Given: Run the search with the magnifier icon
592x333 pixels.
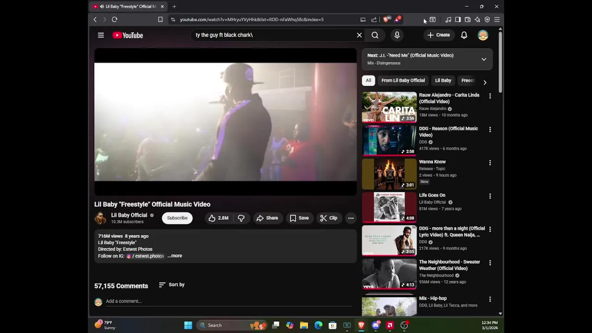Looking at the screenshot, I should [375, 35].
